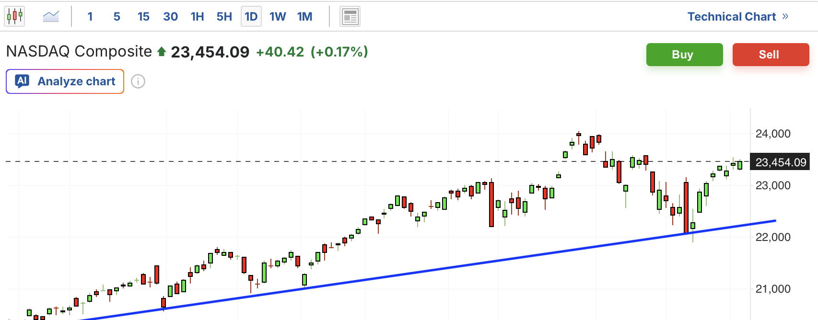Viewport: 818px width, 320px height.
Task: Open the news/table layout icon
Action: coord(350,17)
